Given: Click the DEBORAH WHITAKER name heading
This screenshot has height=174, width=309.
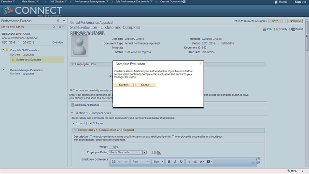Looking at the screenshot, I should (87, 33).
